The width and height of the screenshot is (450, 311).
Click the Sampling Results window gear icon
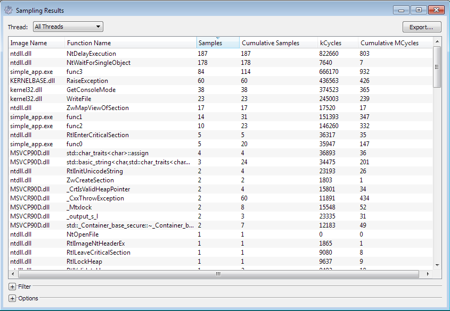tap(9, 10)
